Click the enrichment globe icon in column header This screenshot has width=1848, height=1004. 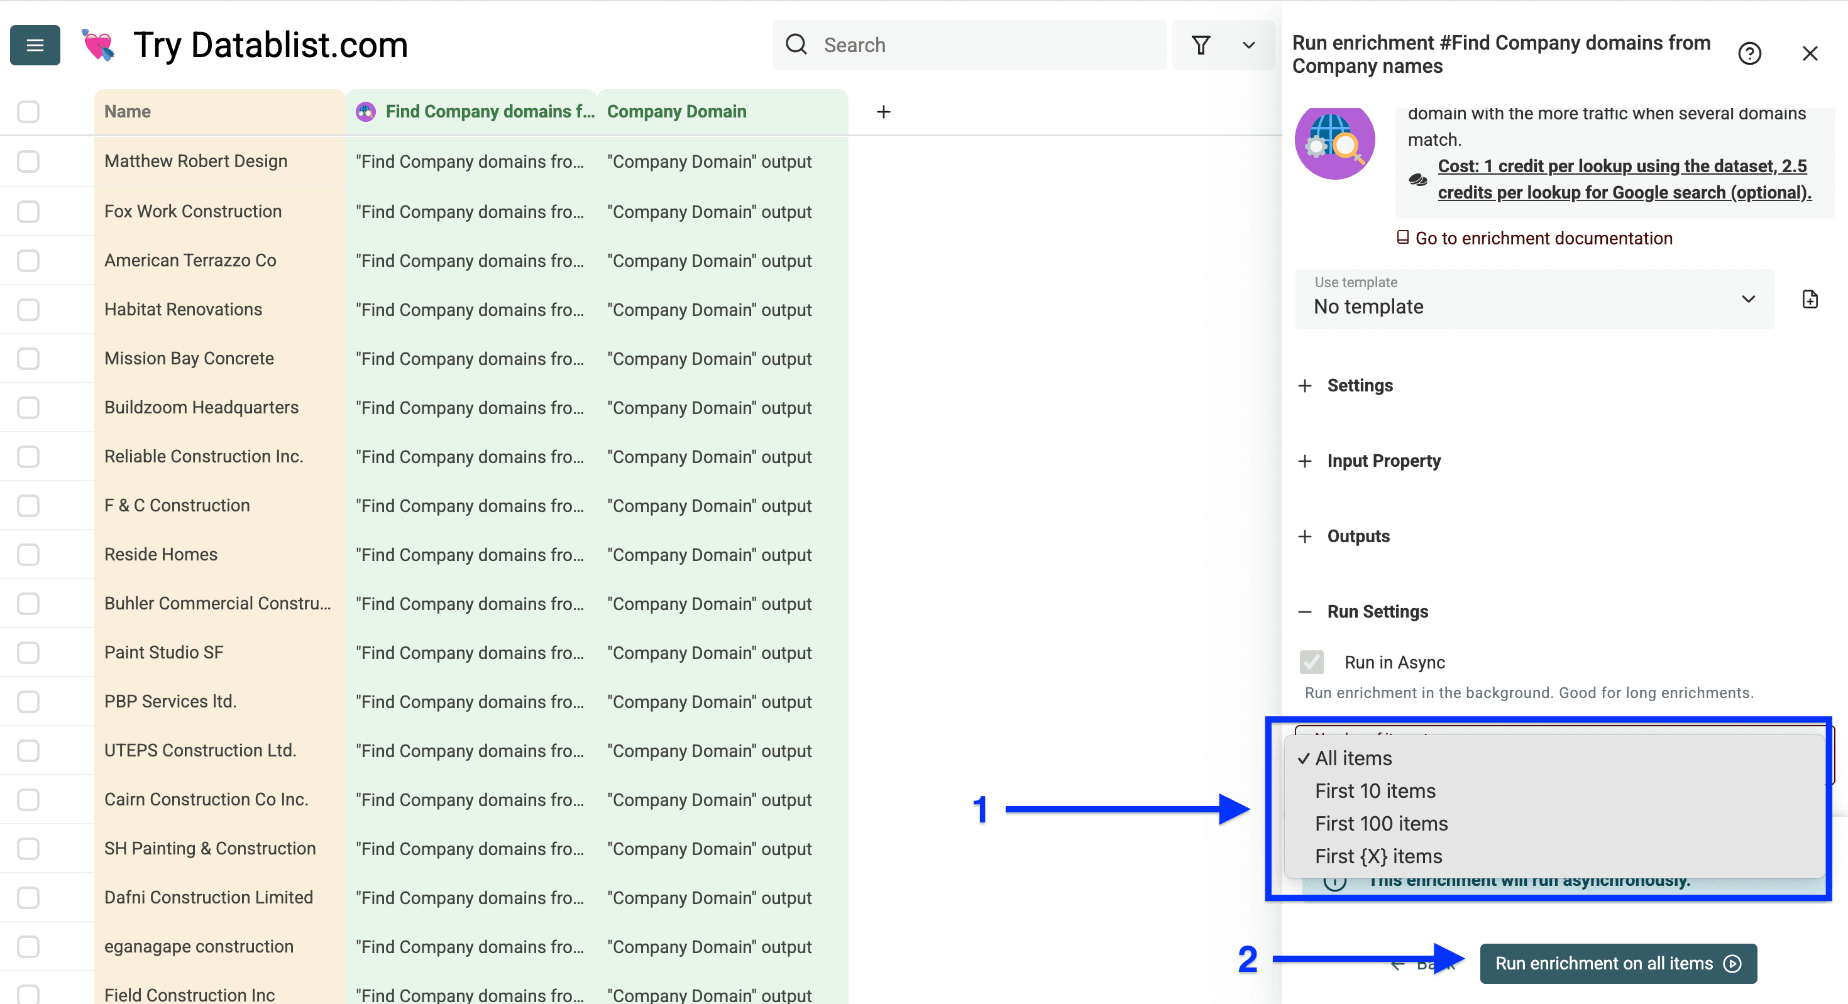pyautogui.click(x=366, y=112)
